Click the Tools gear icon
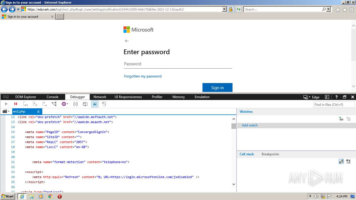 click(352, 10)
